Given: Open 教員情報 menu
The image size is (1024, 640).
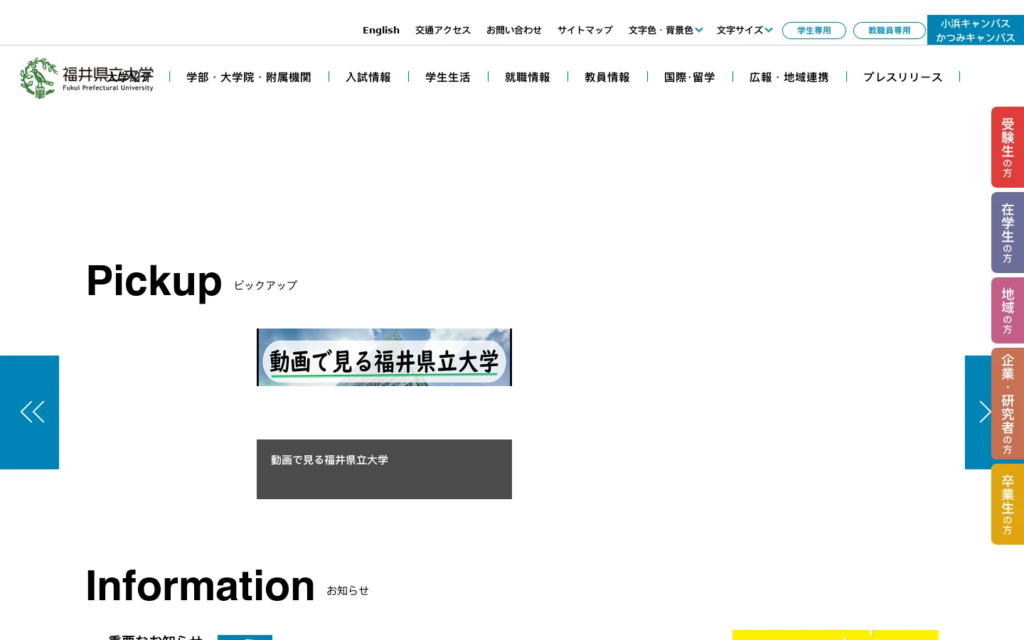Looking at the screenshot, I should click(x=607, y=77).
